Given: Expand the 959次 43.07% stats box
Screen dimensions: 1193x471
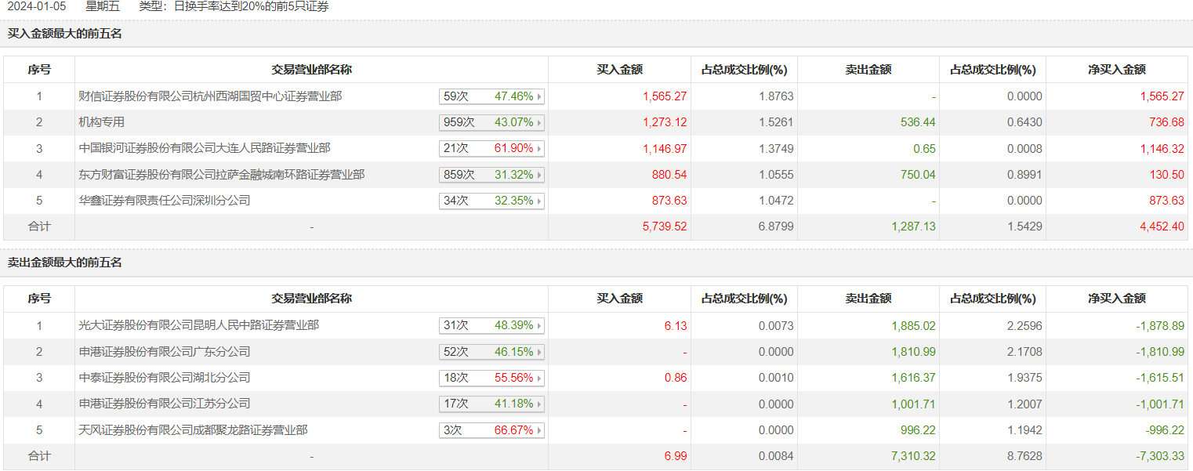Looking at the screenshot, I should click(x=491, y=122).
